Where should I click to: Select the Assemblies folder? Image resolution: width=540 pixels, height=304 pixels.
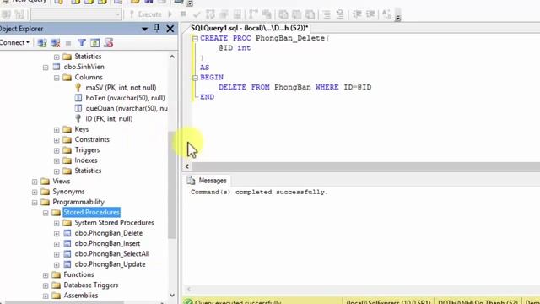pyautogui.click(x=81, y=295)
